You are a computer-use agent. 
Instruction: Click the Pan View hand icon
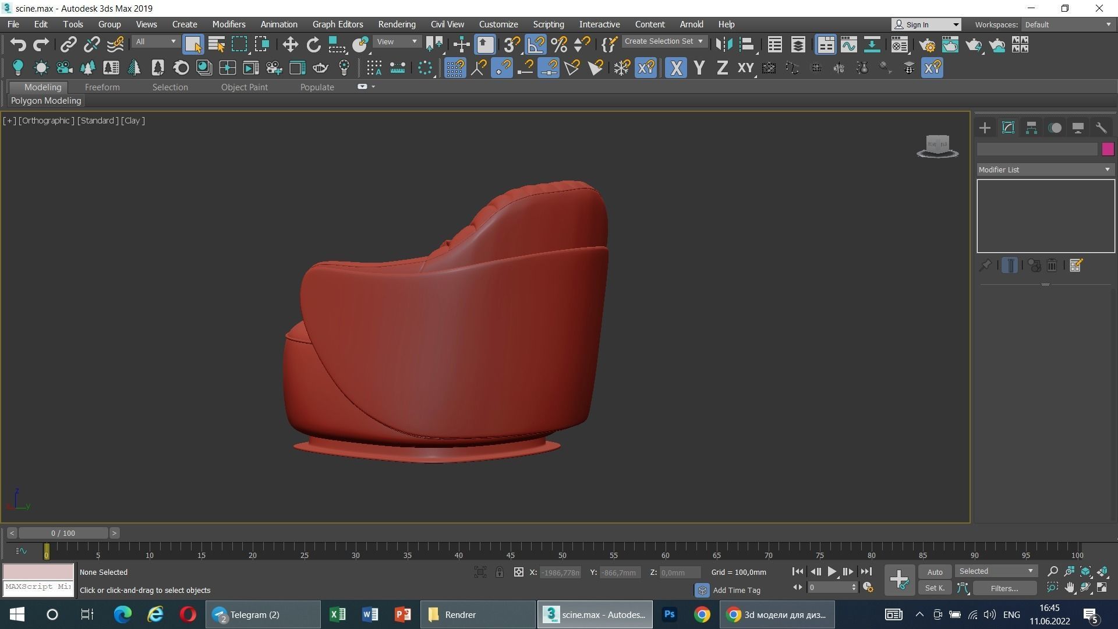[1069, 588]
